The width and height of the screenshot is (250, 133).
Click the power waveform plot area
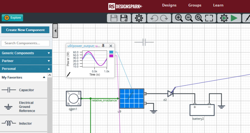[95, 59]
